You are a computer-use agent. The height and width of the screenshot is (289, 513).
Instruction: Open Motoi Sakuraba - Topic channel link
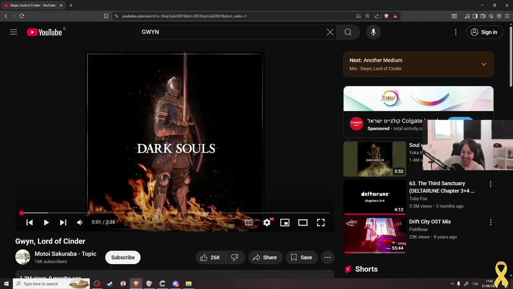65,254
